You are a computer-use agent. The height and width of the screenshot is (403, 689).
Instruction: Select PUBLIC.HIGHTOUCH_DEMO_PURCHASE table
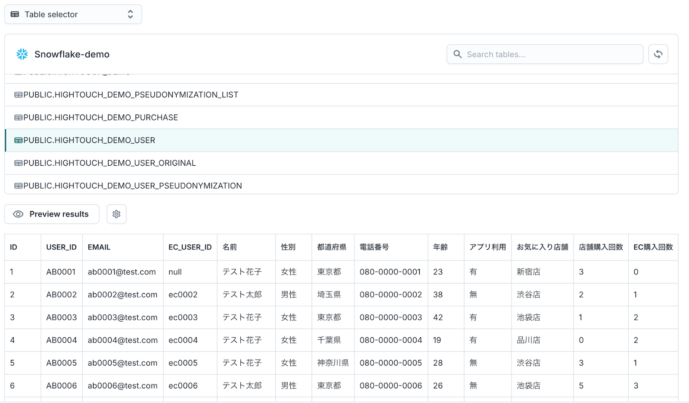pos(341,118)
